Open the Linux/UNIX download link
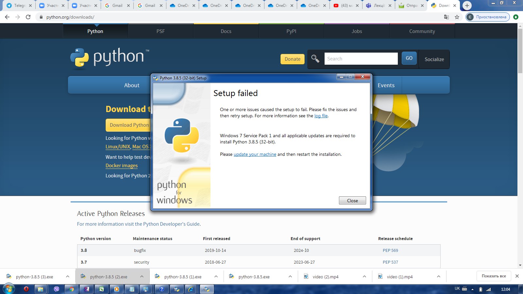The width and height of the screenshot is (523, 294). (118, 147)
